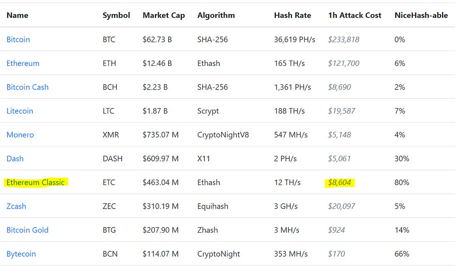Image resolution: width=457 pixels, height=267 pixels.
Task: Click highlighted Ethereum Classic link
Action: (x=35, y=182)
